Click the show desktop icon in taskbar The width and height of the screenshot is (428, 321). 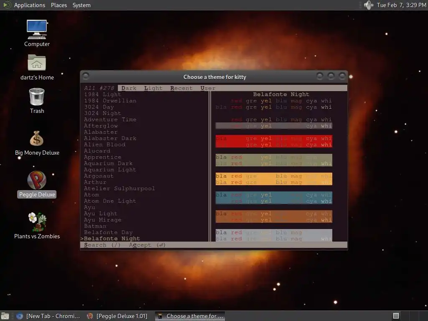5,316
